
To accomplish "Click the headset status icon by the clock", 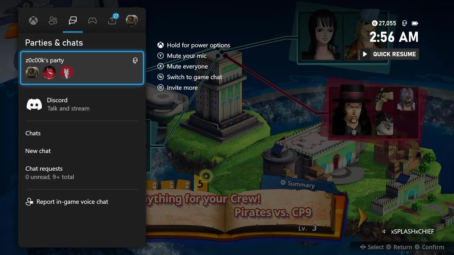I will coord(405,23).
